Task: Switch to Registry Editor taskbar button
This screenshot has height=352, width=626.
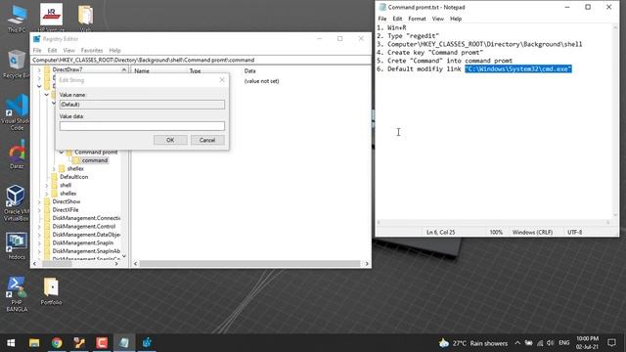Action: pos(147,343)
